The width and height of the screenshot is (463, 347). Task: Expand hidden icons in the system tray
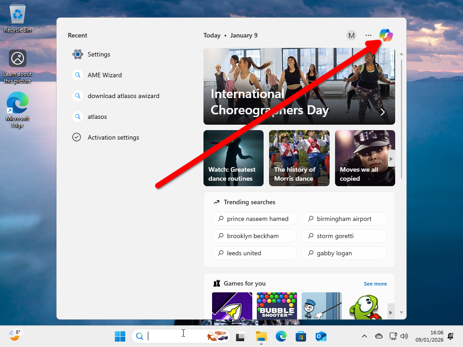pyautogui.click(x=364, y=336)
